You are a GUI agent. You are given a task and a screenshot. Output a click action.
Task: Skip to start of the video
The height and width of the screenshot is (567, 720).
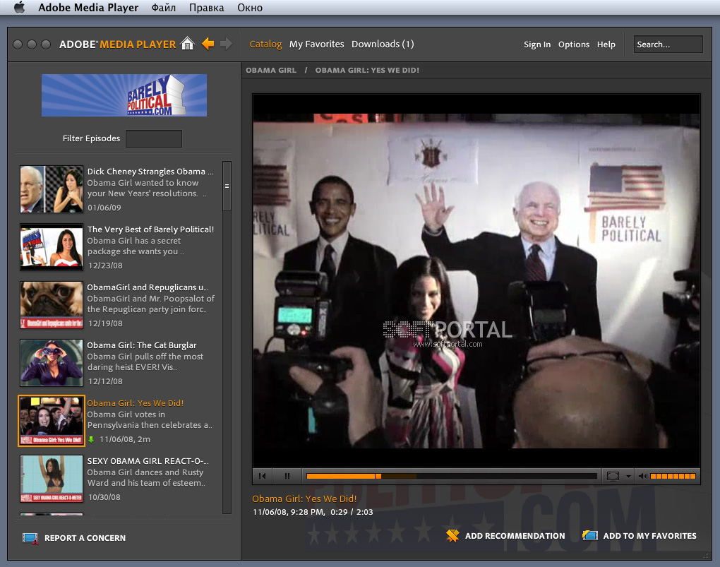(x=262, y=476)
